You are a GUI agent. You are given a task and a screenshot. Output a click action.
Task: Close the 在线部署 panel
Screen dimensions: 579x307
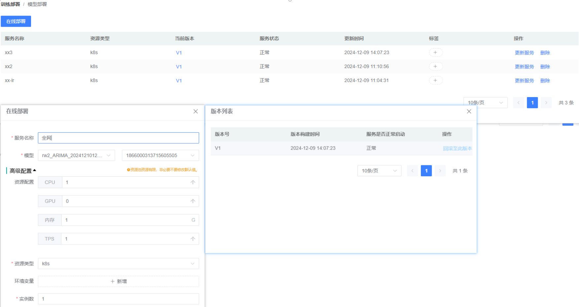coord(196,112)
